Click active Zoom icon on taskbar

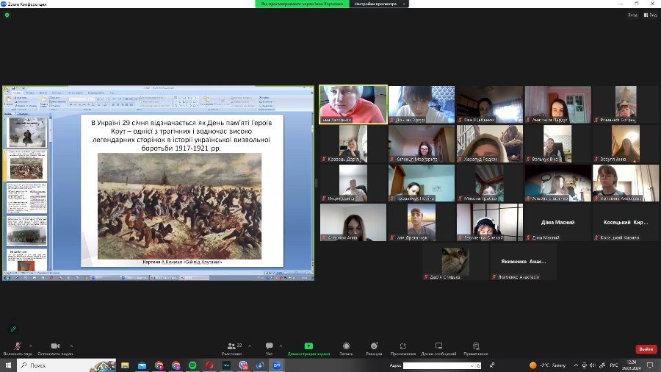277,365
